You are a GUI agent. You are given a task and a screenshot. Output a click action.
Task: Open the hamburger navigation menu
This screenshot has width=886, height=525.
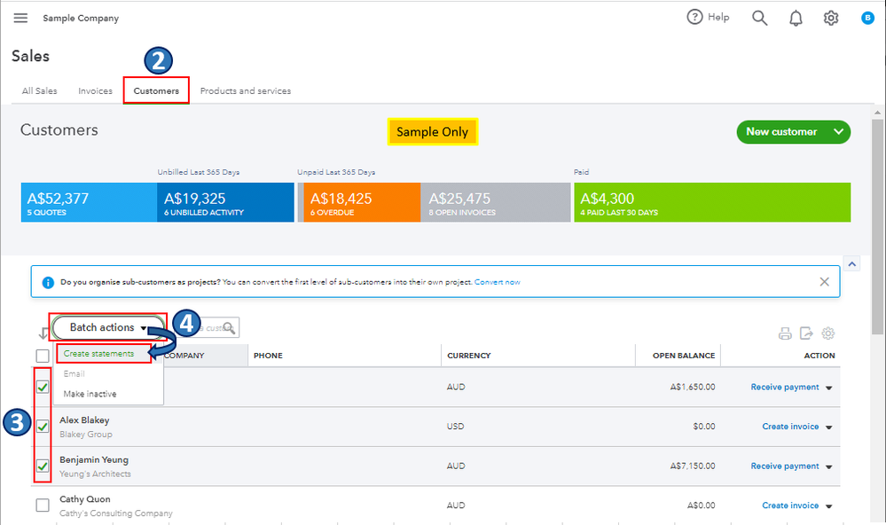coord(20,18)
